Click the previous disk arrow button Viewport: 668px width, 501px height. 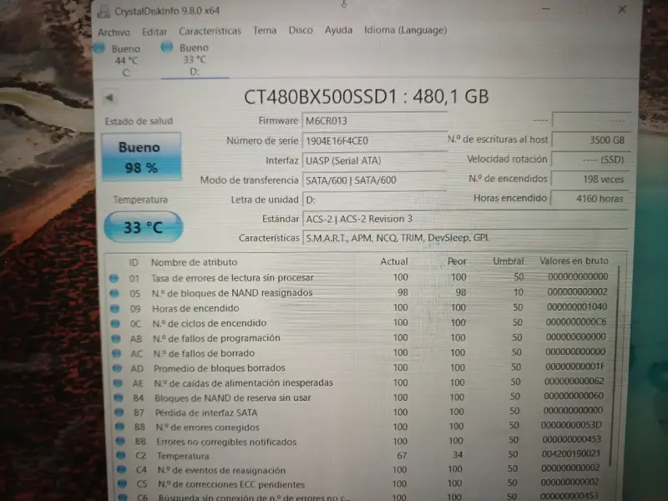(x=109, y=98)
